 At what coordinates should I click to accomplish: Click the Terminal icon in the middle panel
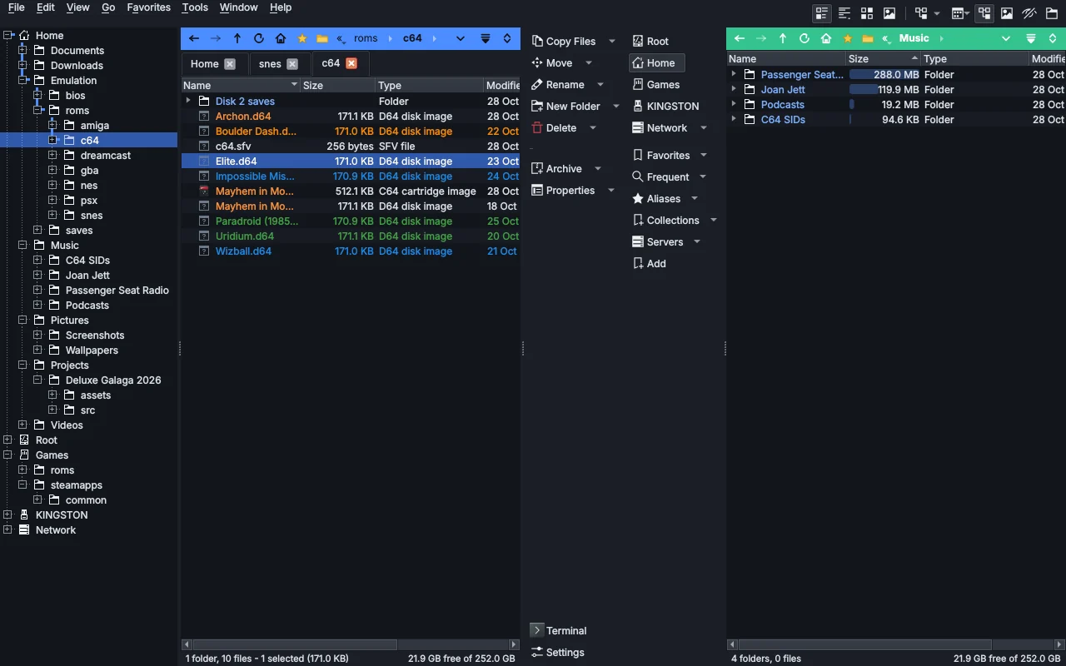point(537,630)
